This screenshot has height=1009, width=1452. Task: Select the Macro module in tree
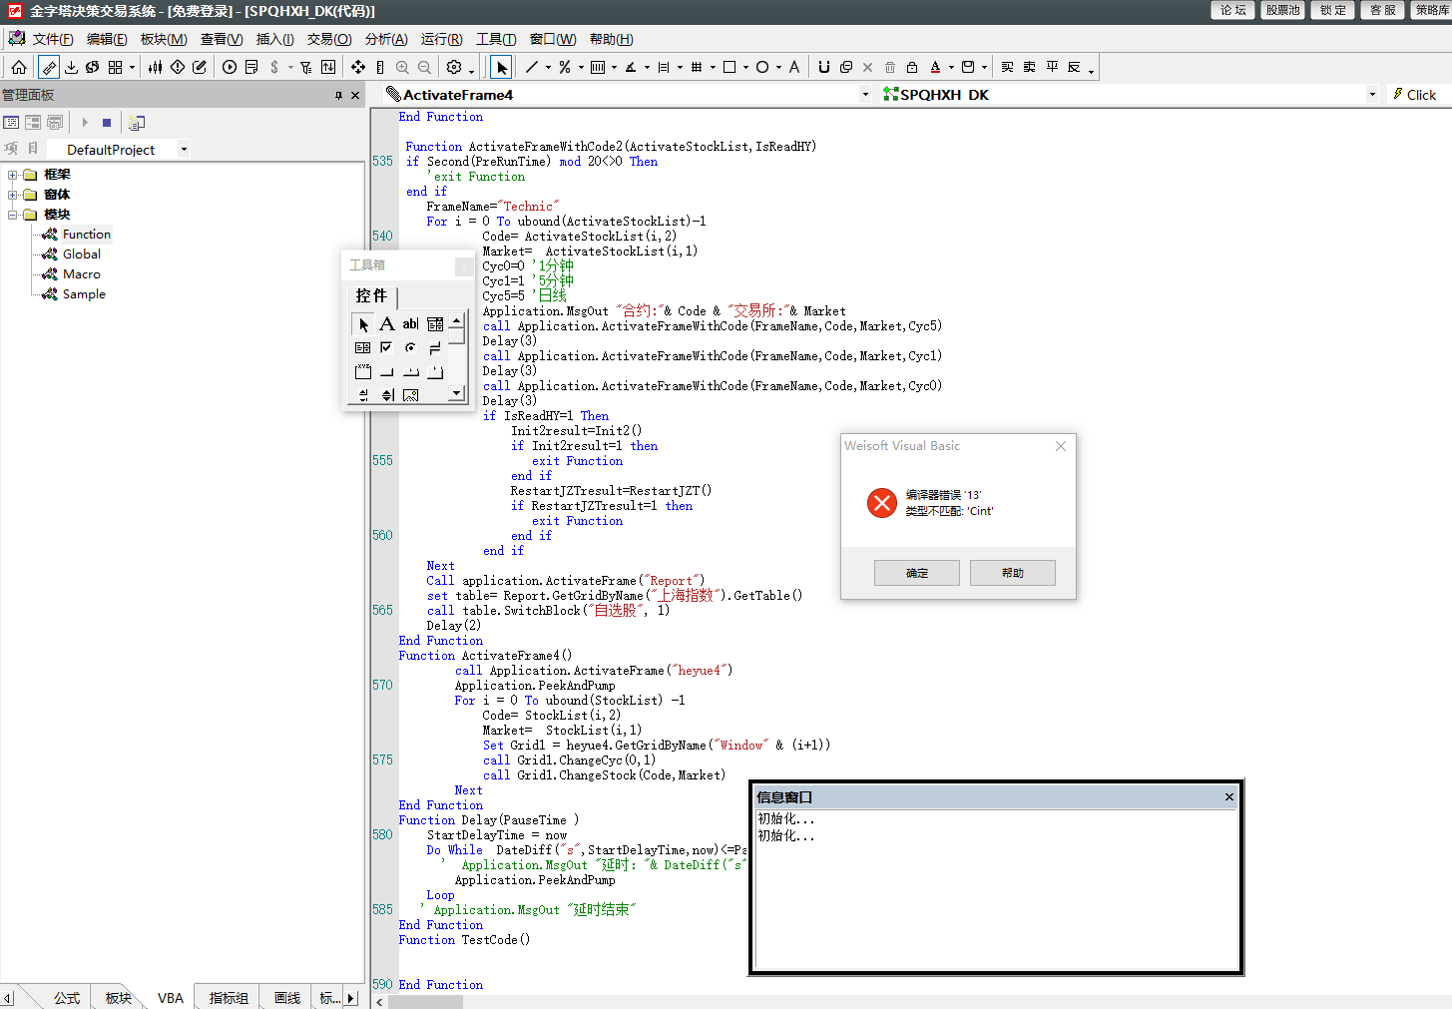(x=82, y=274)
